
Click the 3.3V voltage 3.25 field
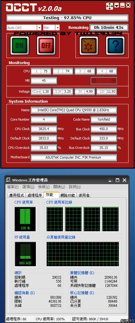63,92
